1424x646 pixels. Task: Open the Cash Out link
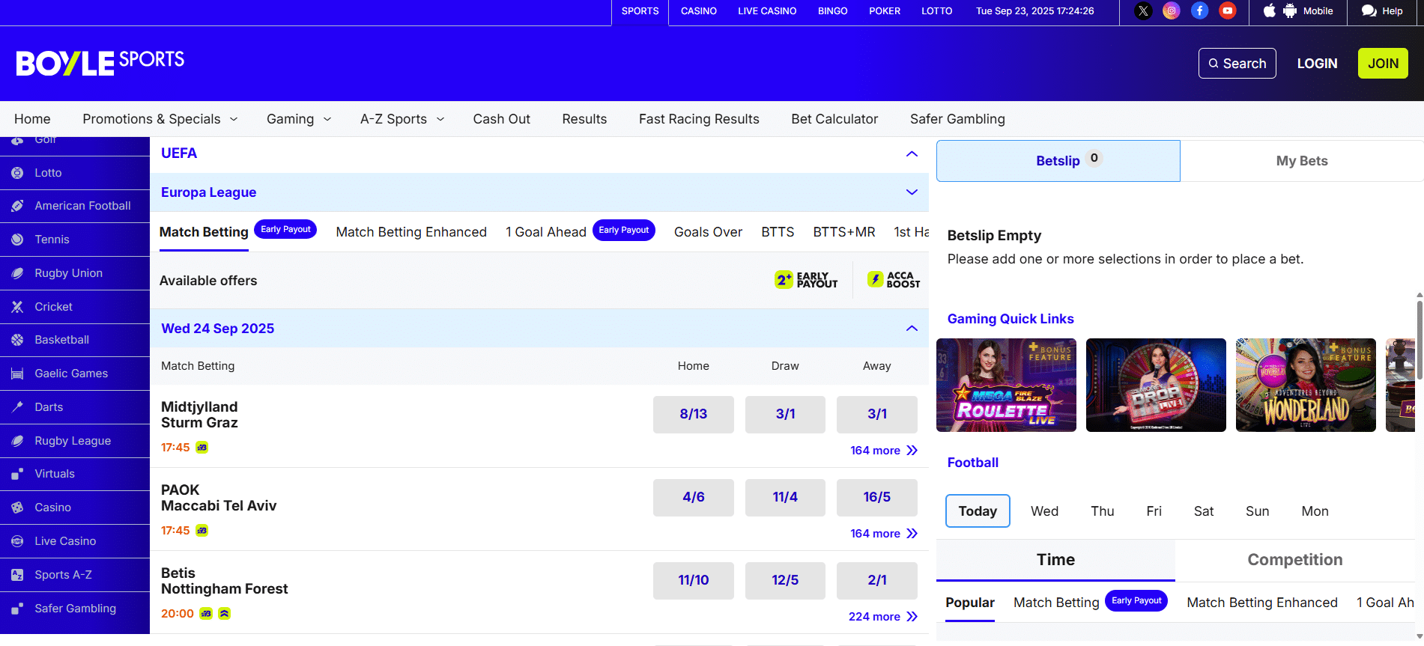point(502,119)
